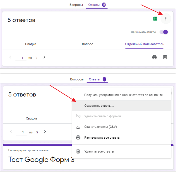Open the three-dot more options menu

166,19
